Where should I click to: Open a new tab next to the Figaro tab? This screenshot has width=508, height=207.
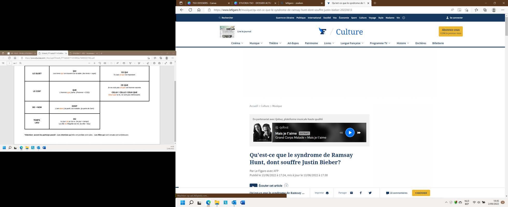coord(375,3)
